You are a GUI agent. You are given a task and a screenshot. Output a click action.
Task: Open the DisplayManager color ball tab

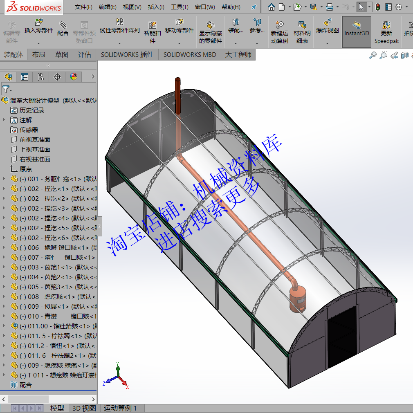74,77
